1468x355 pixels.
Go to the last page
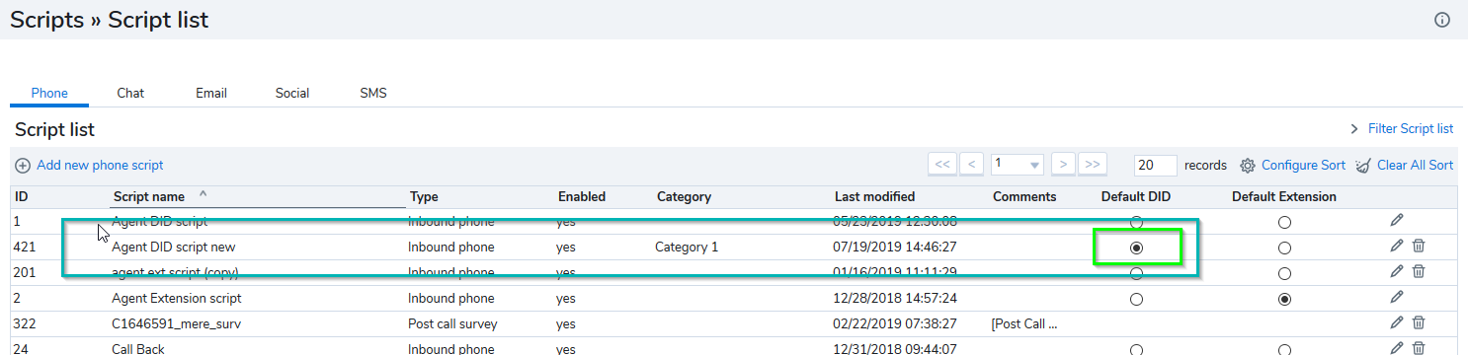tap(1093, 165)
